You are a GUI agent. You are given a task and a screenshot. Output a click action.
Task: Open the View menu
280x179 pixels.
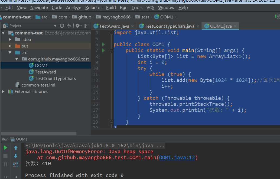[22, 8]
